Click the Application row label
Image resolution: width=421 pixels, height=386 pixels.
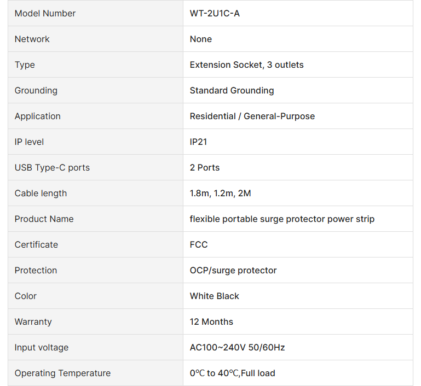[x=38, y=116]
